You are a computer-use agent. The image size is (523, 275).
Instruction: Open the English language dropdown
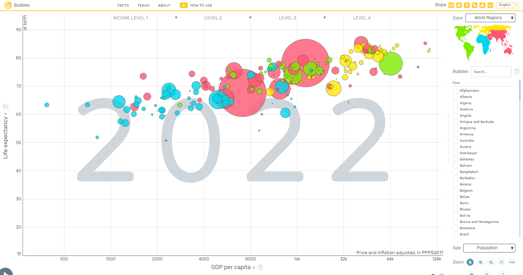tap(507, 5)
